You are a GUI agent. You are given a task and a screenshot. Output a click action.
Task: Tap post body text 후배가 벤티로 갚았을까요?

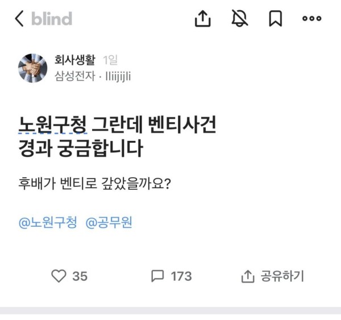pos(95,185)
